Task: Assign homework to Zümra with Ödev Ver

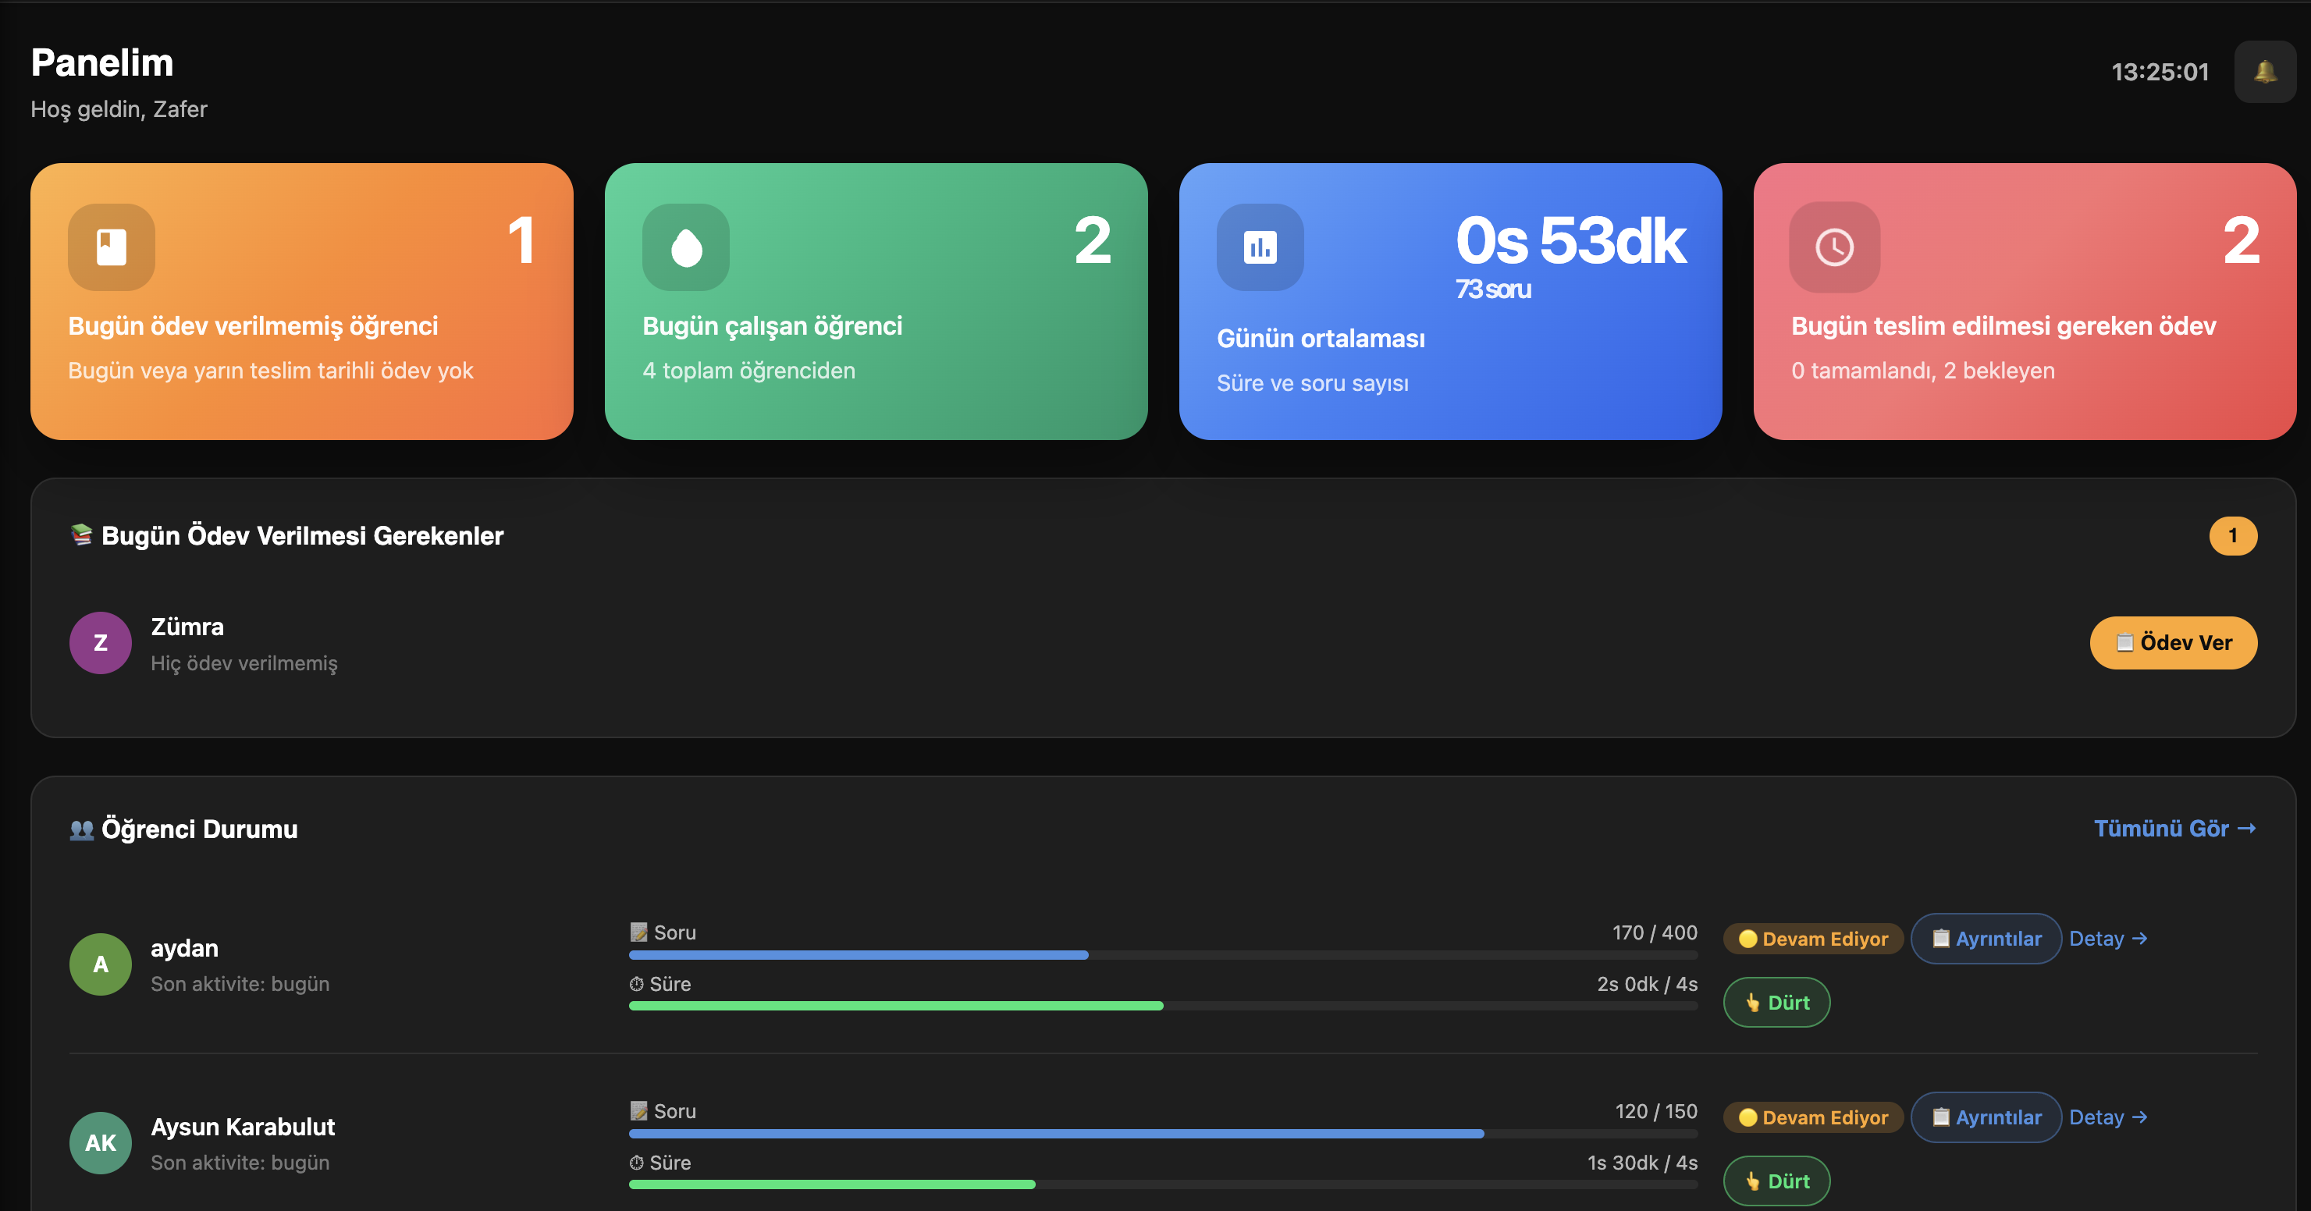Action: [x=2173, y=642]
